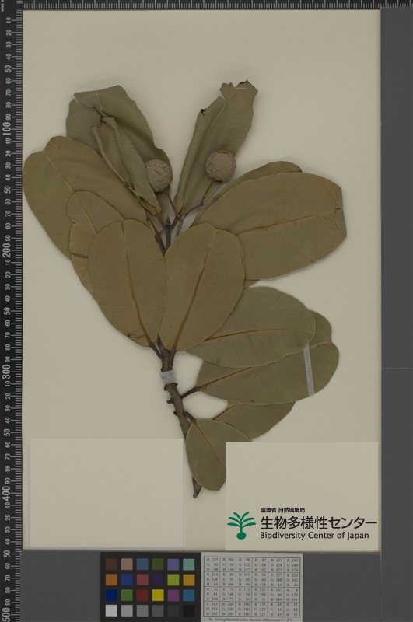The image size is (413, 622).
Task: Click the white tape strip on stem
Action: click(x=168, y=377)
